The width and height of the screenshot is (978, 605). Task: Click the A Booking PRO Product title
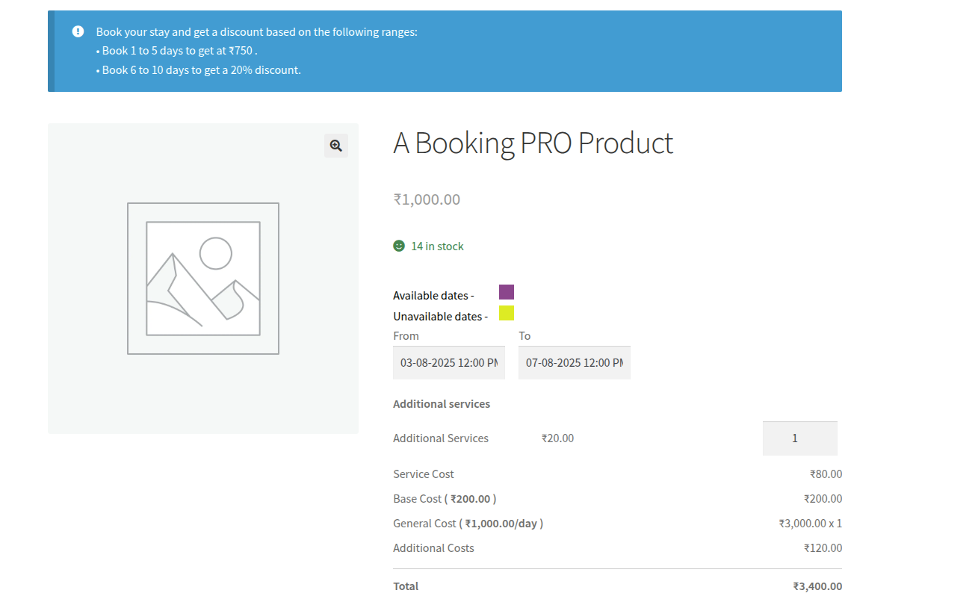coord(533,143)
